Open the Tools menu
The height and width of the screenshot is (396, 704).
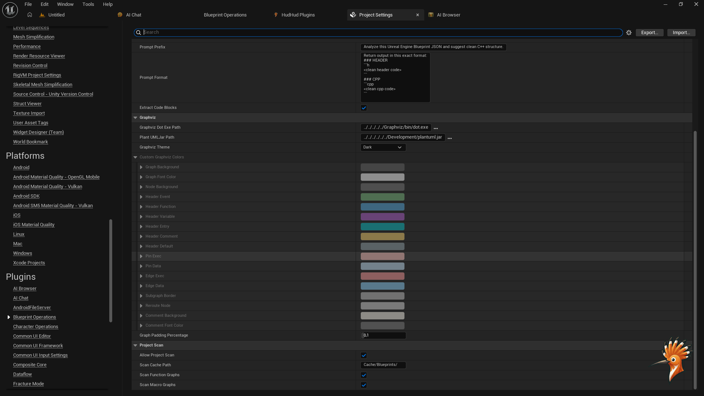click(88, 4)
